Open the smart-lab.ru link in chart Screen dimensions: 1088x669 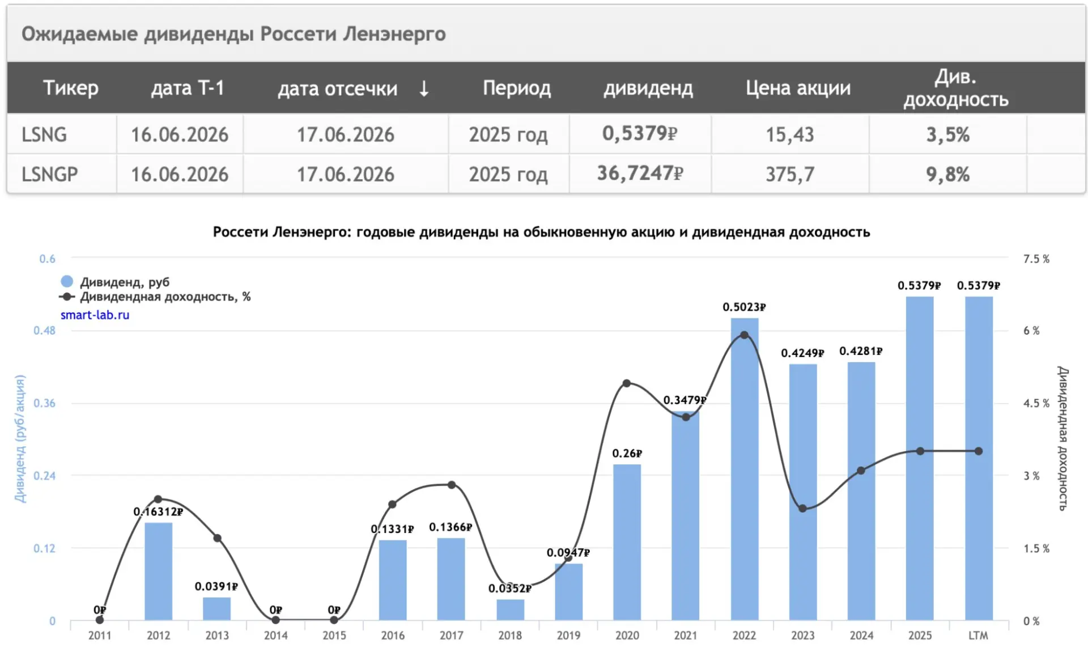point(95,315)
